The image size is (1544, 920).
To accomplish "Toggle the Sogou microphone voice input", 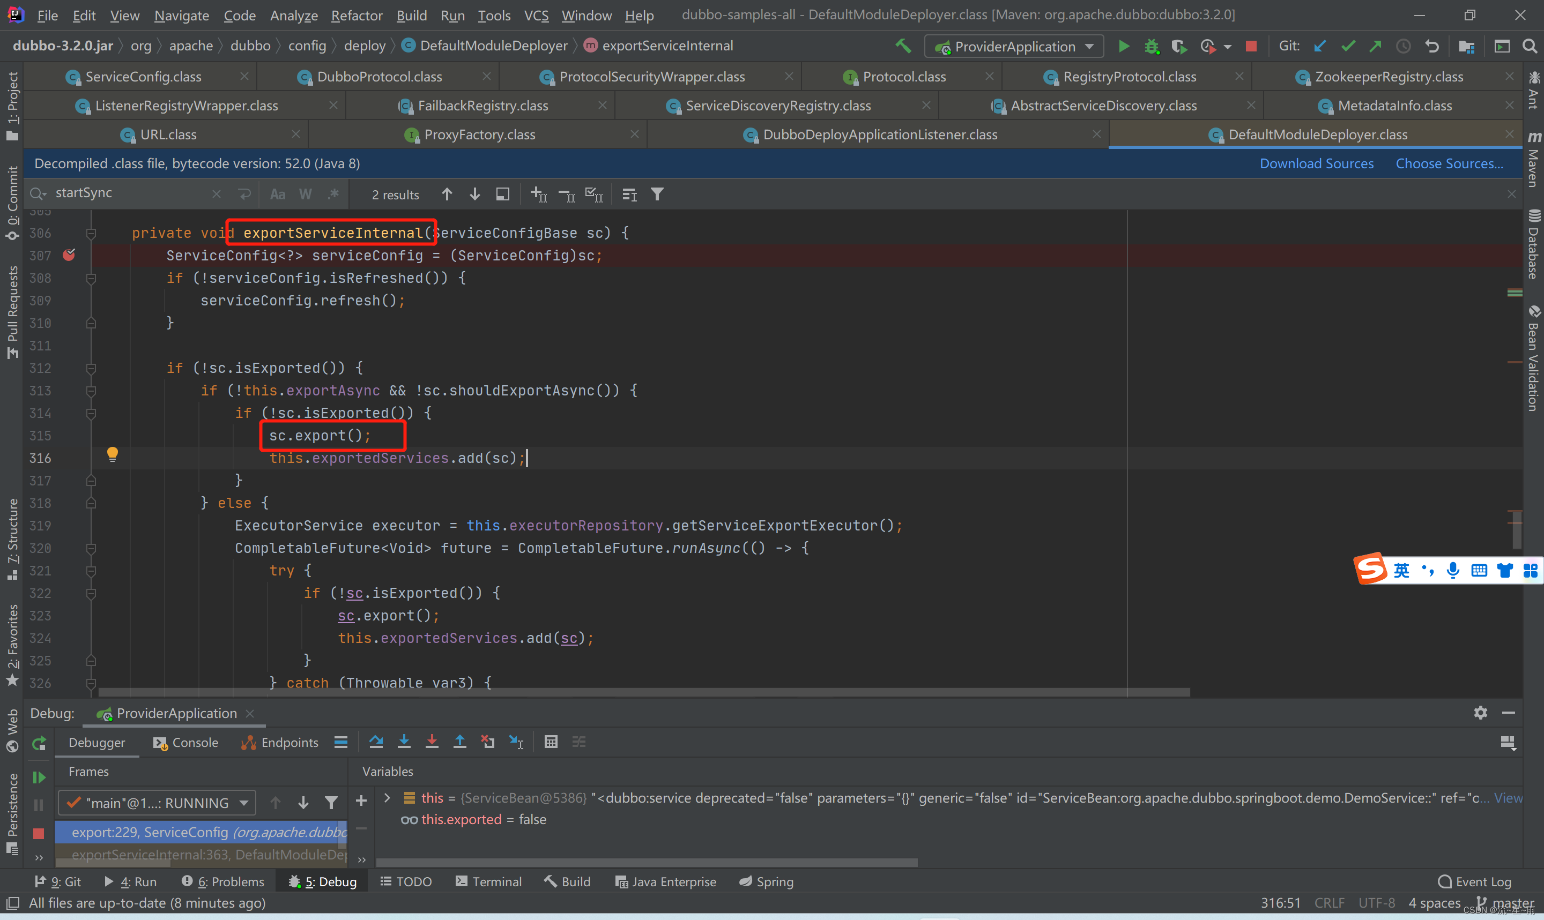I will (x=1452, y=570).
